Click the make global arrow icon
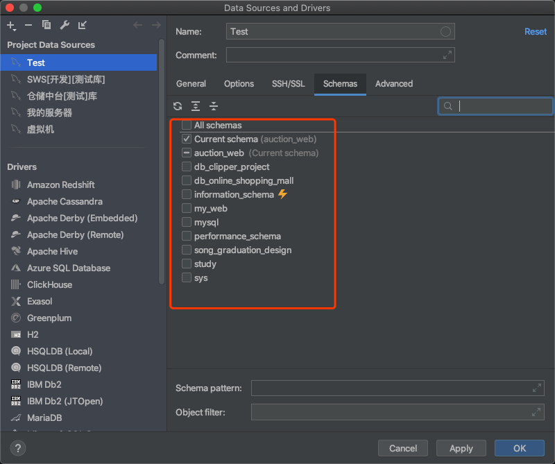The width and height of the screenshot is (555, 464). 83,26
